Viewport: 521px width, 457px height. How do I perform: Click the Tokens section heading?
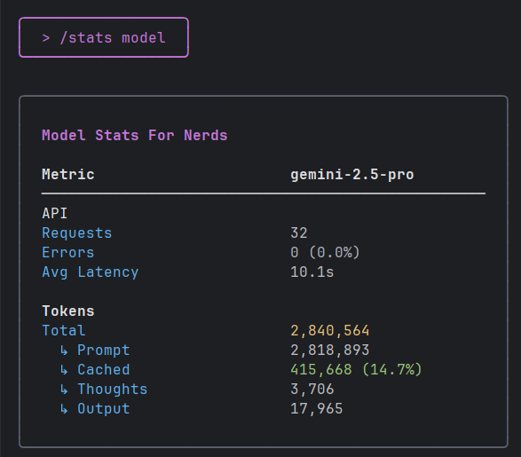tap(68, 311)
